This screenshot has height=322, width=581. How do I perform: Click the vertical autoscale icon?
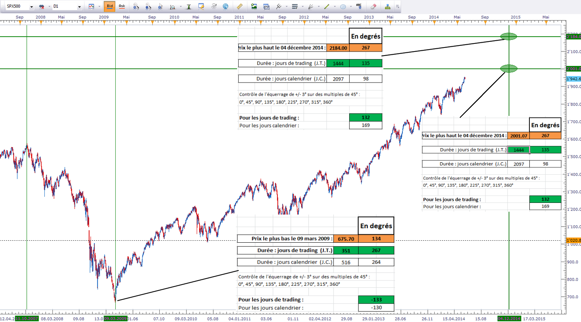click(188, 7)
